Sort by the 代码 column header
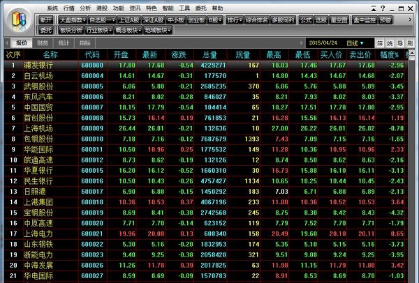This screenshot has height=283, width=419. [x=92, y=54]
